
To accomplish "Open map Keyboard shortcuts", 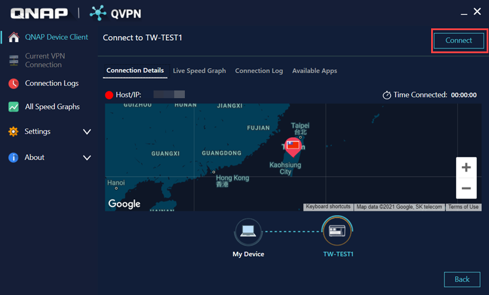I will (x=328, y=207).
